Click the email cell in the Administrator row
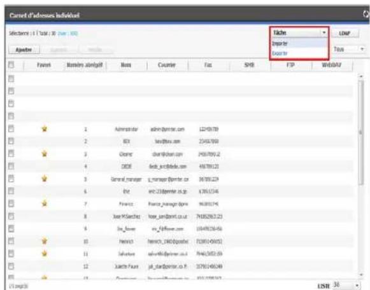 click(167, 129)
